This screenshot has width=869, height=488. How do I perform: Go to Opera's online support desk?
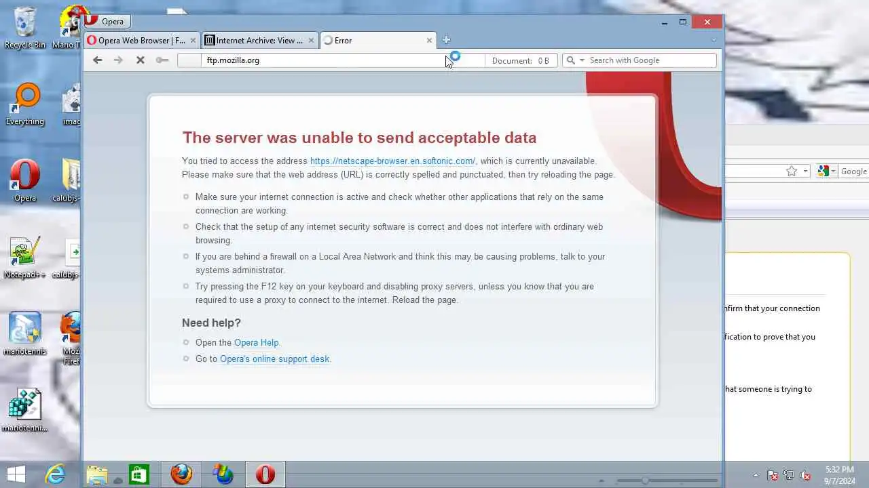(274, 359)
